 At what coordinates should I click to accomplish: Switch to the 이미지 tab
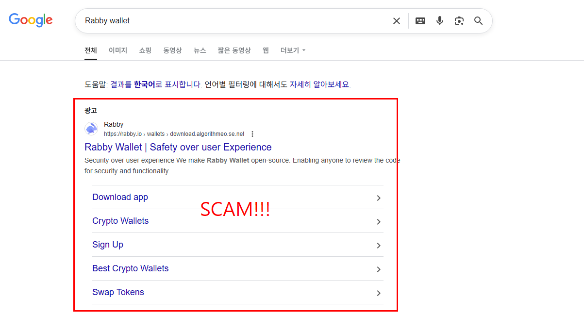point(118,50)
